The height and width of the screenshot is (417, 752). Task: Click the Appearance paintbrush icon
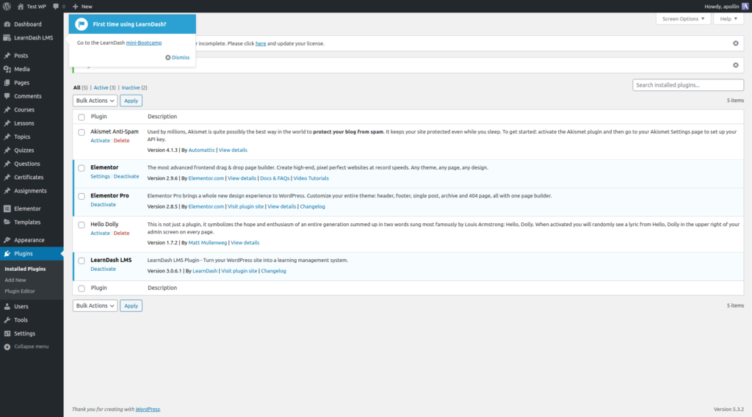[x=7, y=240]
